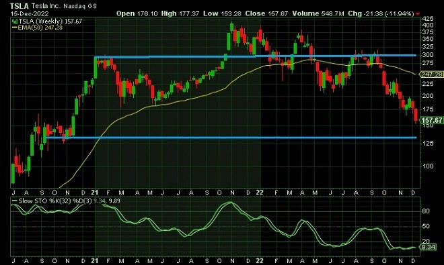Click the candlestick icon before TSLA (Weekly)
444x265 pixels.
(x=14, y=21)
